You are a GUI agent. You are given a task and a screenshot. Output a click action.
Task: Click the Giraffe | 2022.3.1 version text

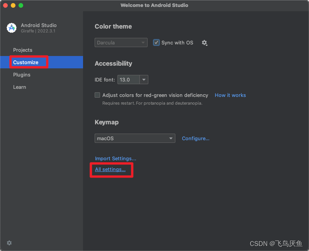coord(38,31)
